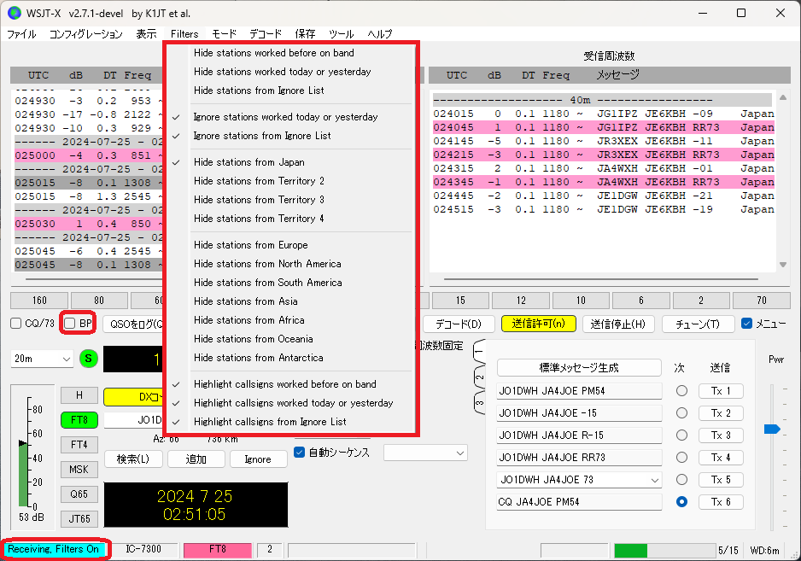Select the MSK mode button
This screenshot has width=801, height=561.
tap(79, 469)
